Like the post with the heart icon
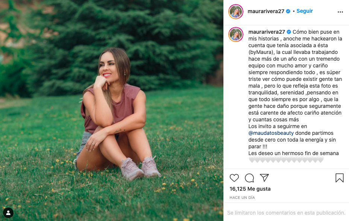This screenshot has height=221, width=349. tap(234, 178)
